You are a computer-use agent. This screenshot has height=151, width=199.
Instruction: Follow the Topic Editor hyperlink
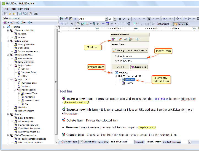point(160,99)
